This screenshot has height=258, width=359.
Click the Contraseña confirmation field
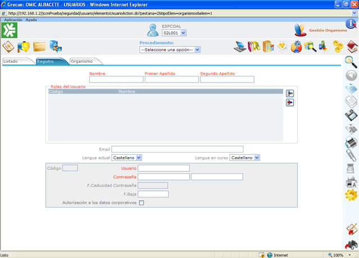(217, 177)
